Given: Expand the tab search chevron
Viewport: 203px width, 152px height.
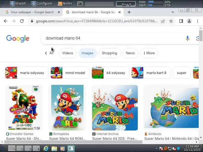Looking at the screenshot, I should (x=173, y=12).
